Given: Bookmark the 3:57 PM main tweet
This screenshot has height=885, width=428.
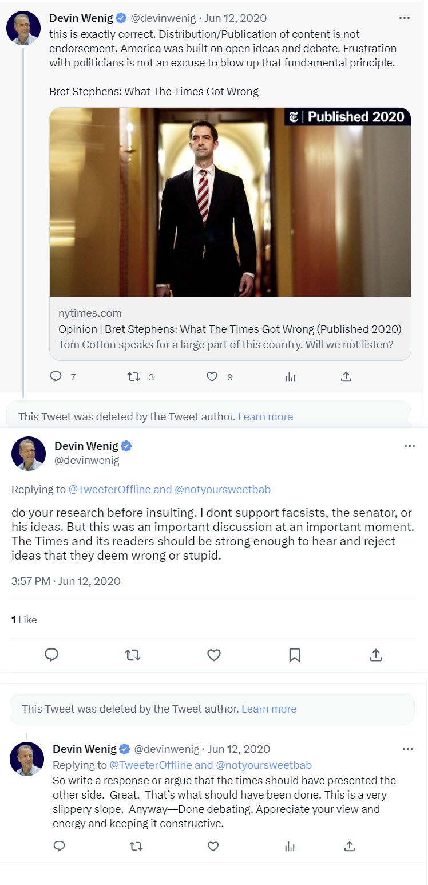Looking at the screenshot, I should [295, 655].
